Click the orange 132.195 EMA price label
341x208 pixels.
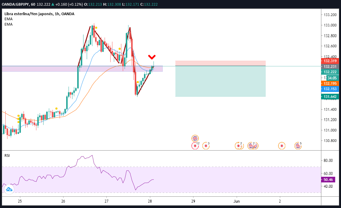[x=330, y=84]
